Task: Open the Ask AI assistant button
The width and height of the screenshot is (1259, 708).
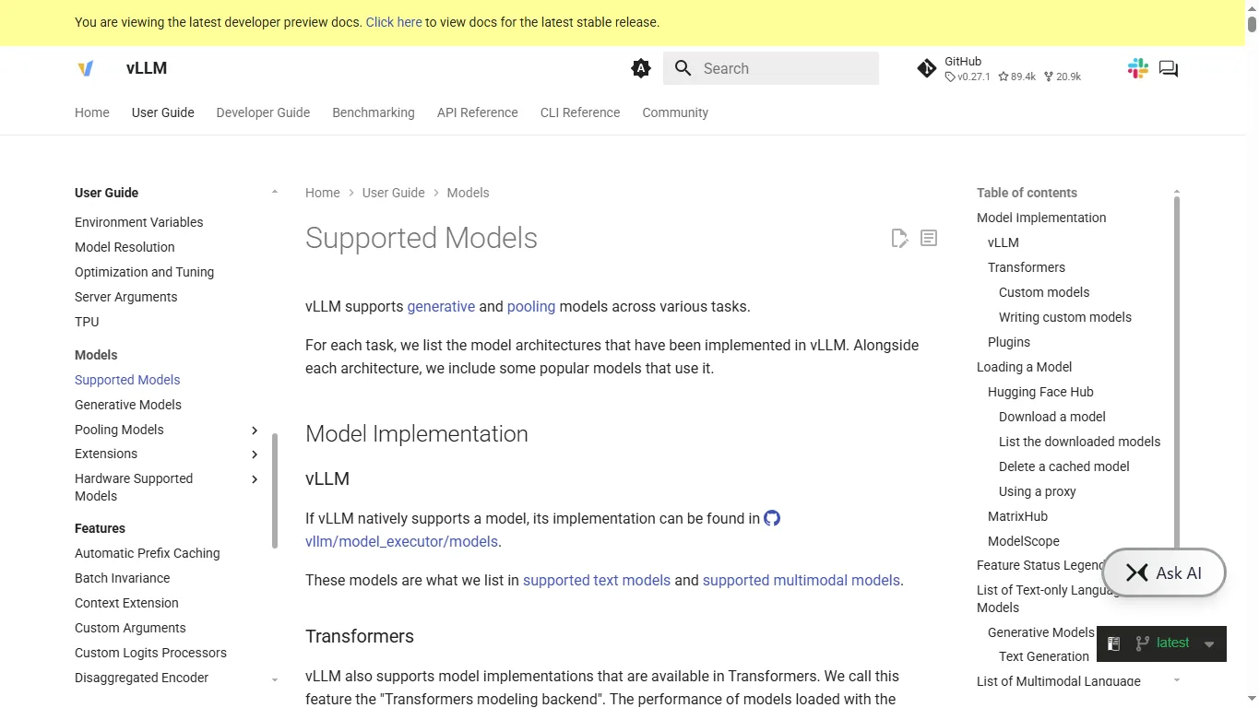Action: [x=1164, y=572]
